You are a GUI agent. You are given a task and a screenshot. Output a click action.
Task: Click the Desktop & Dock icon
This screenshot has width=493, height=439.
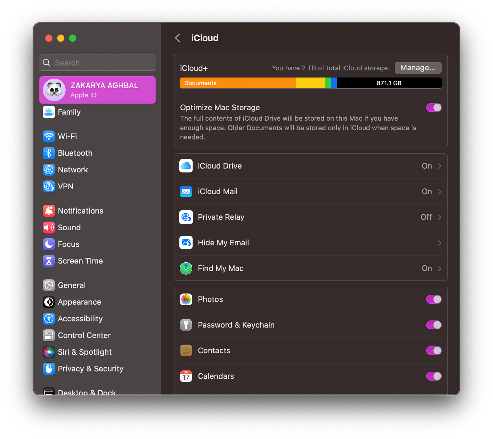pos(49,391)
